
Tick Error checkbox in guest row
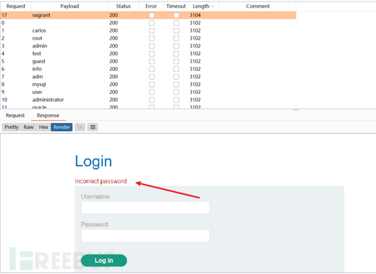(x=151, y=61)
